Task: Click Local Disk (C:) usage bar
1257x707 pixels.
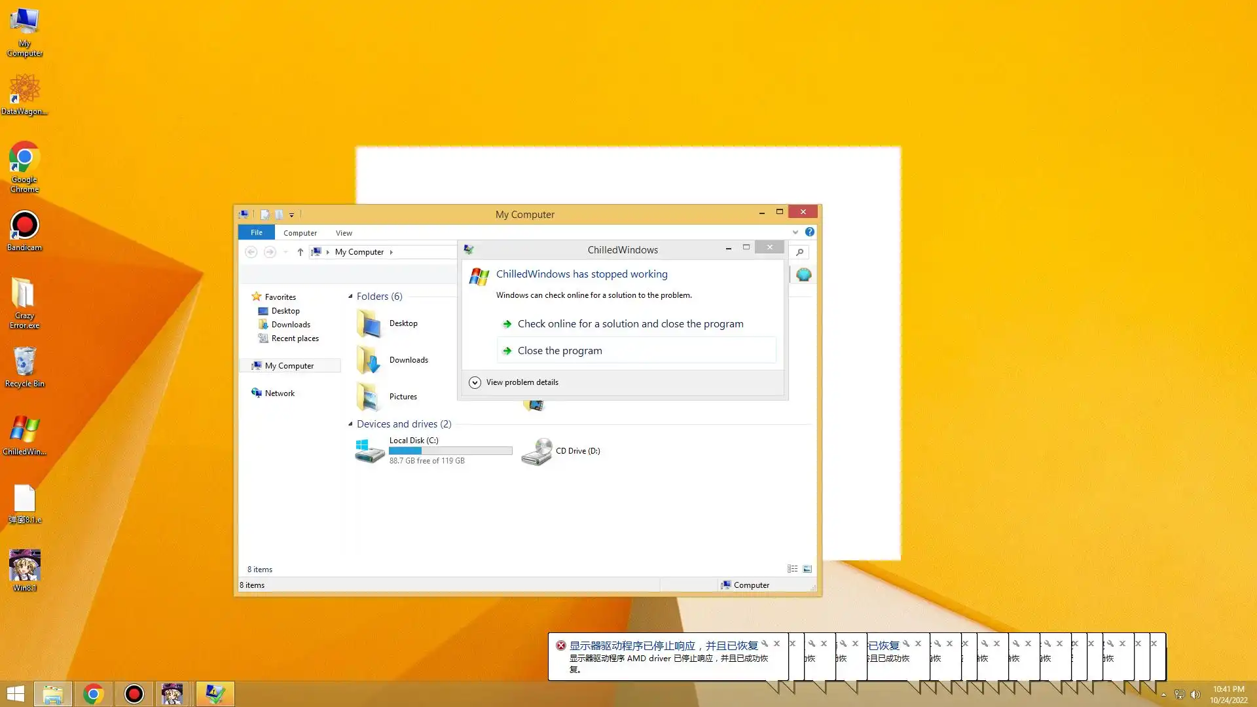Action: pos(450,450)
